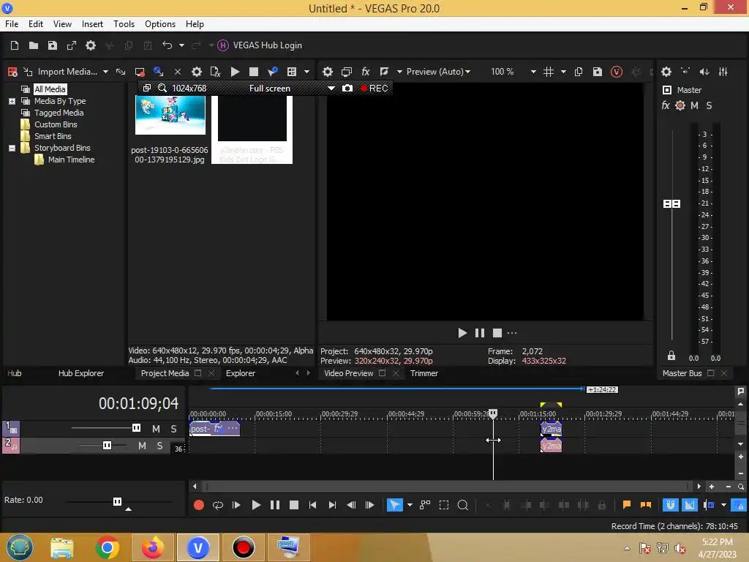The width and height of the screenshot is (749, 562).
Task: Solo video track 1
Action: pos(174,429)
